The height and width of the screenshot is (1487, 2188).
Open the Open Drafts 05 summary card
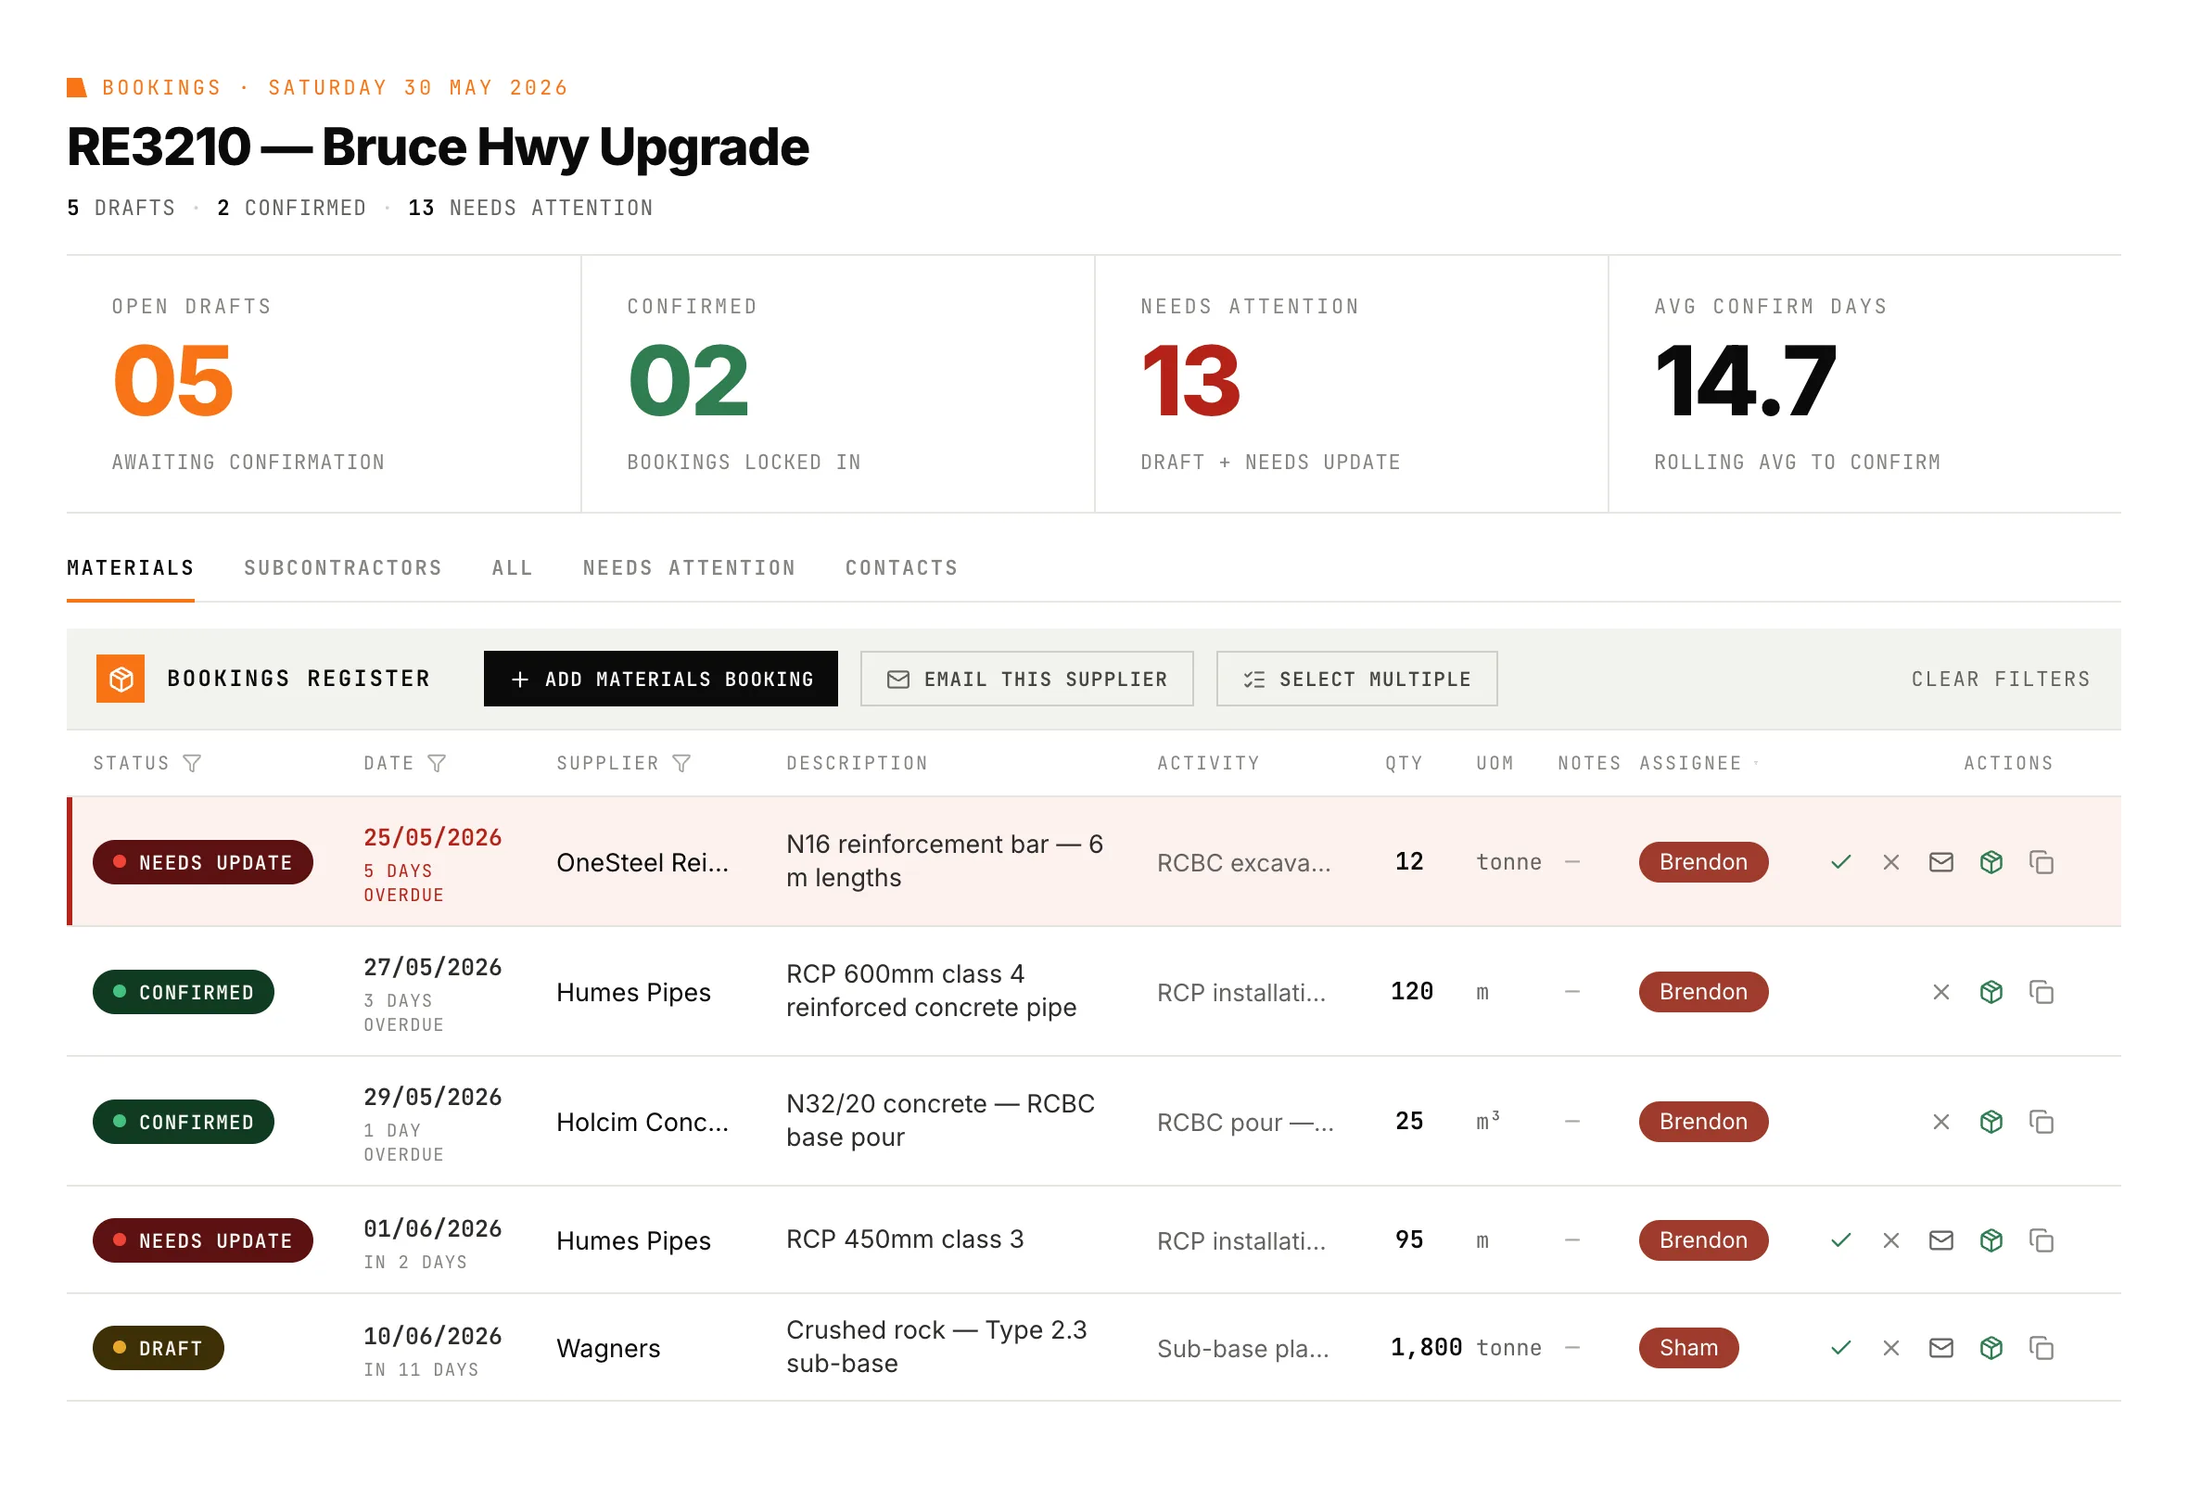(x=324, y=384)
